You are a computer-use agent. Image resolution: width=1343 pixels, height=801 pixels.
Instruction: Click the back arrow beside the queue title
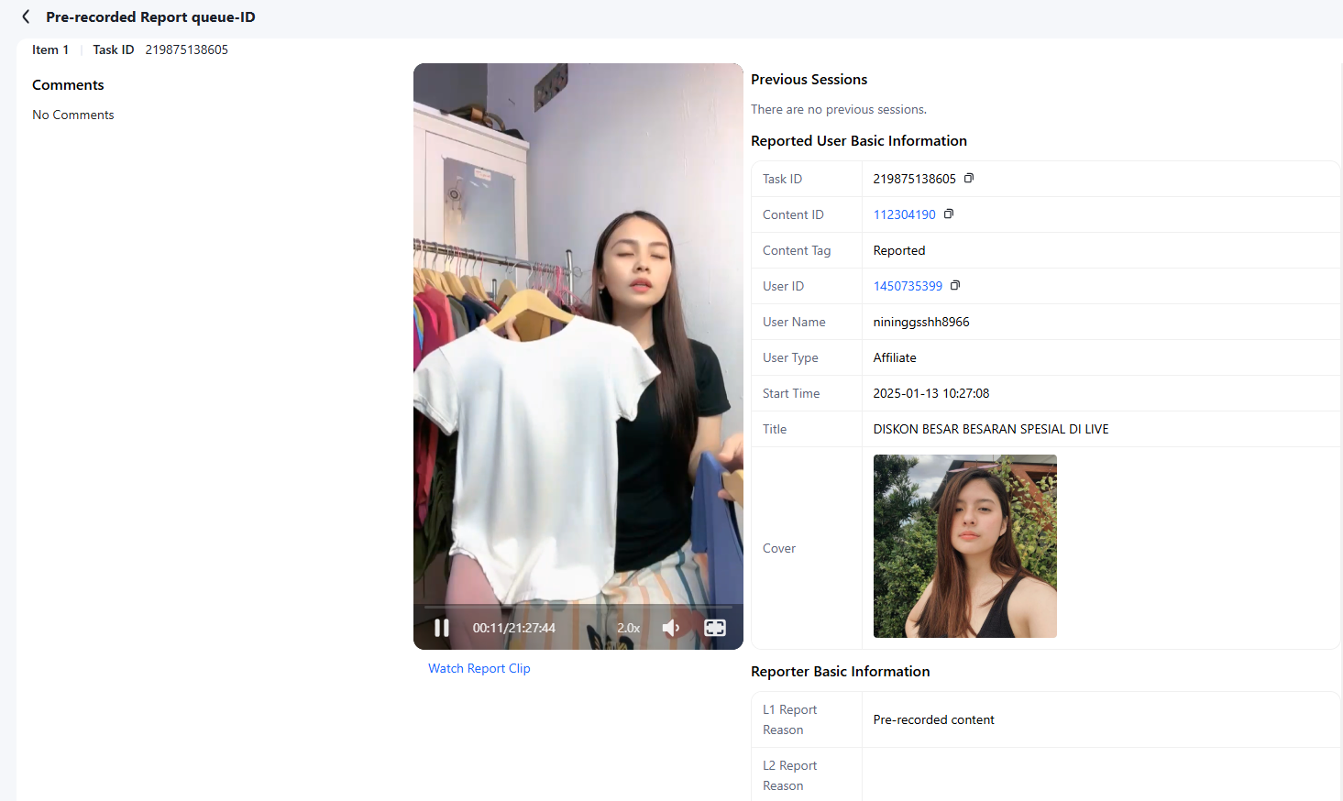click(26, 16)
